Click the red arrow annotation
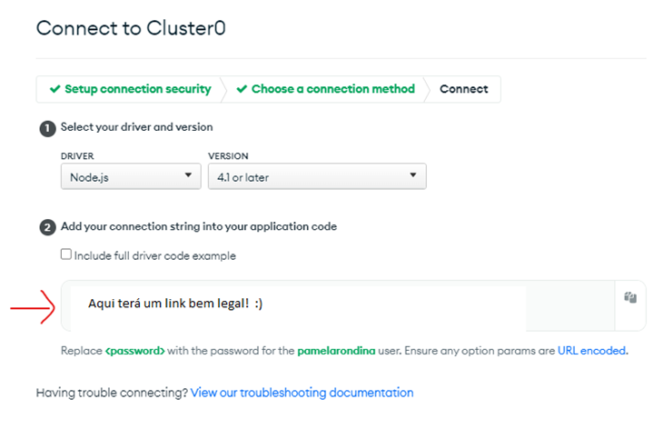Viewport: 653px width, 429px height. 33,307
